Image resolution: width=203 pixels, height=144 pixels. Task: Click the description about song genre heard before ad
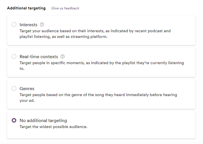click(98, 98)
